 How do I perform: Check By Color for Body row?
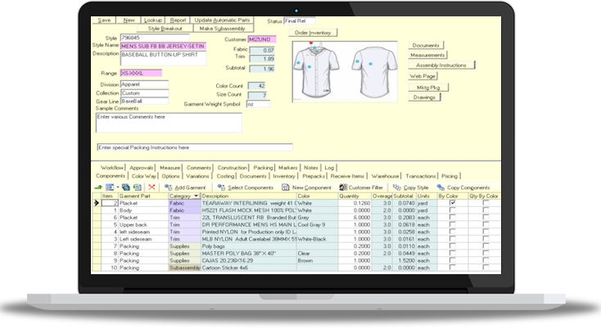(453, 210)
